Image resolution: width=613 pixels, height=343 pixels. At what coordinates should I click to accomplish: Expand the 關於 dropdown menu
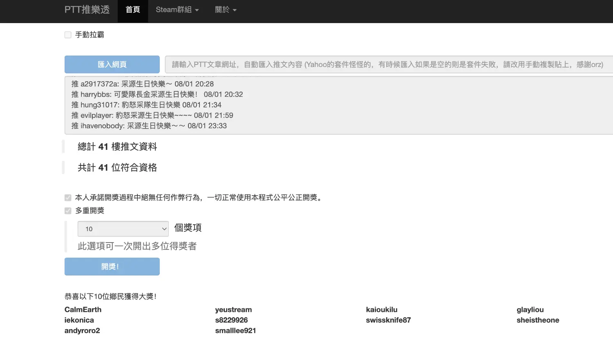click(x=226, y=10)
